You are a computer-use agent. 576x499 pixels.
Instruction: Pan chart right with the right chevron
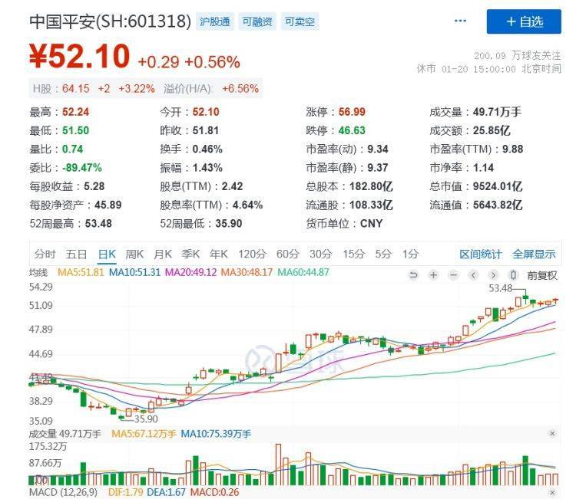493,275
